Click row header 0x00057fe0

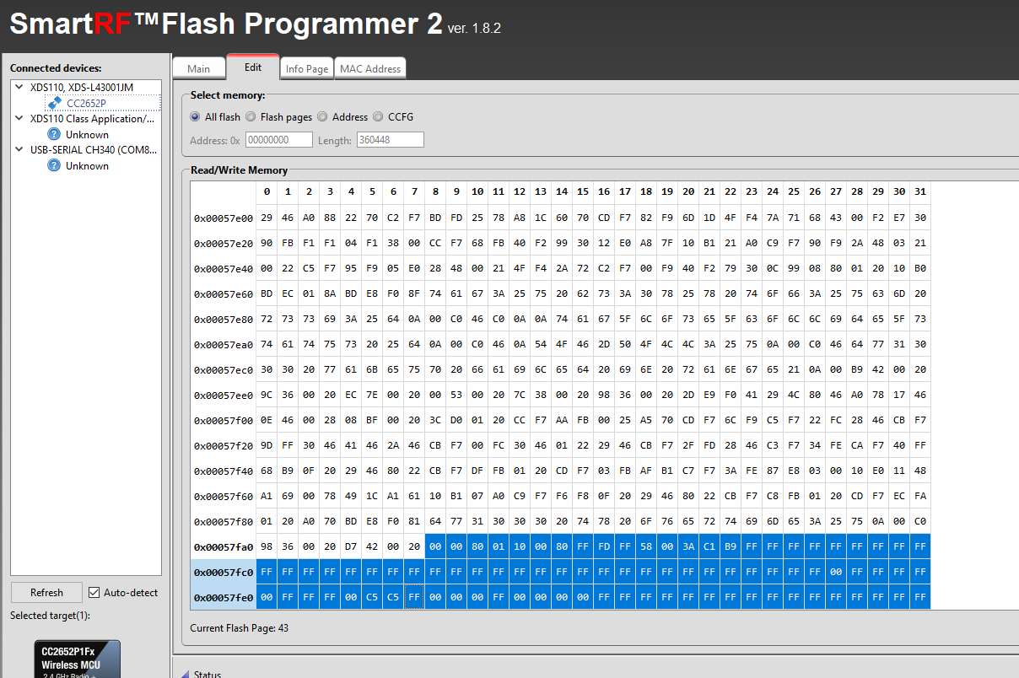point(224,597)
